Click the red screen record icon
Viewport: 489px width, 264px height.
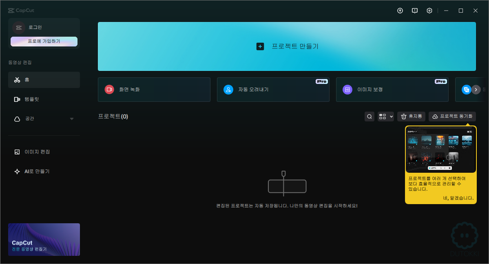[109, 90]
